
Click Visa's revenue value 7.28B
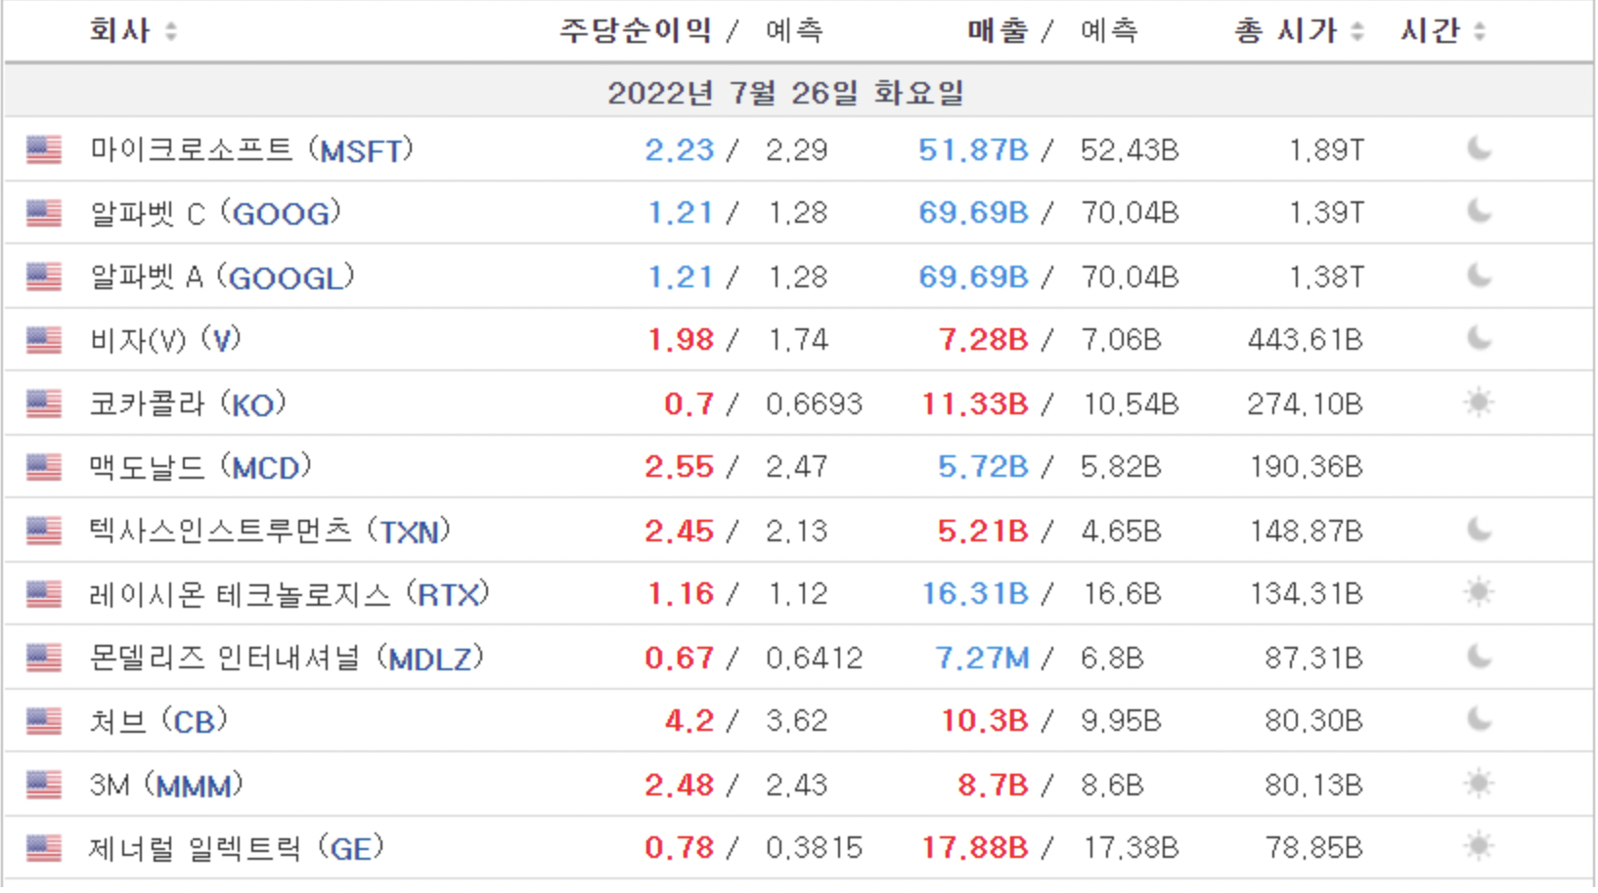(x=983, y=341)
